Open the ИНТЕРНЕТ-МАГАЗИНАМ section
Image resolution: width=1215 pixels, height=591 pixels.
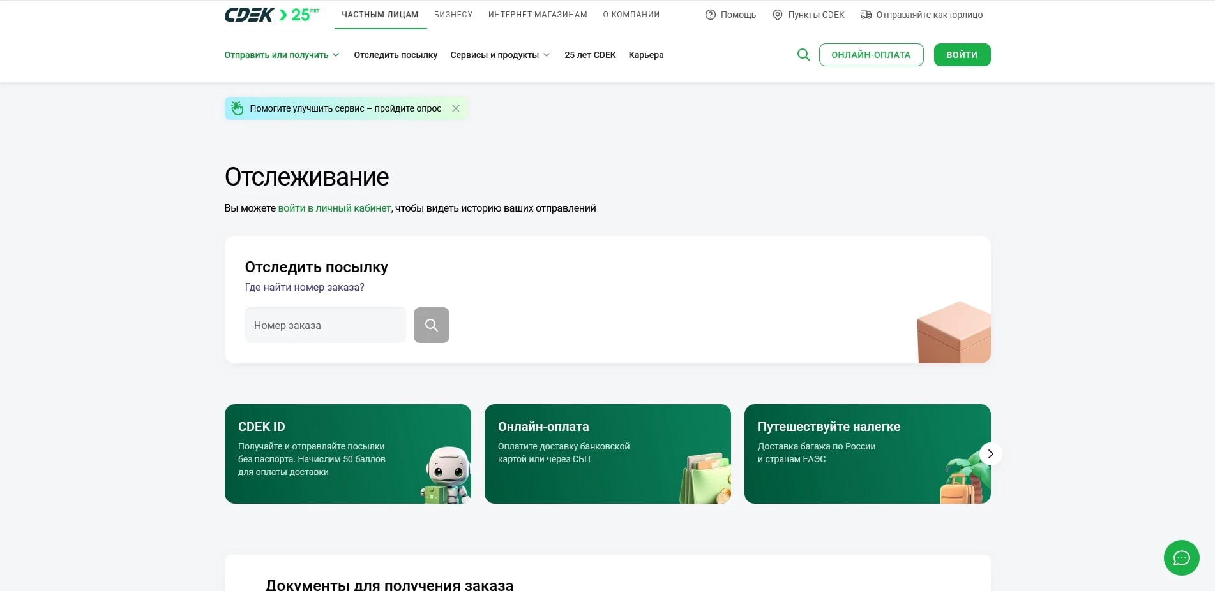pos(537,14)
